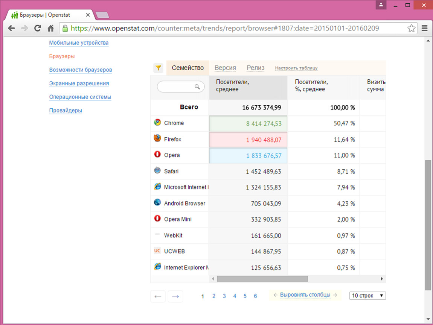Viewport: 433px width, 325px height.
Task: Click the browser address bar URL
Action: tap(225, 28)
